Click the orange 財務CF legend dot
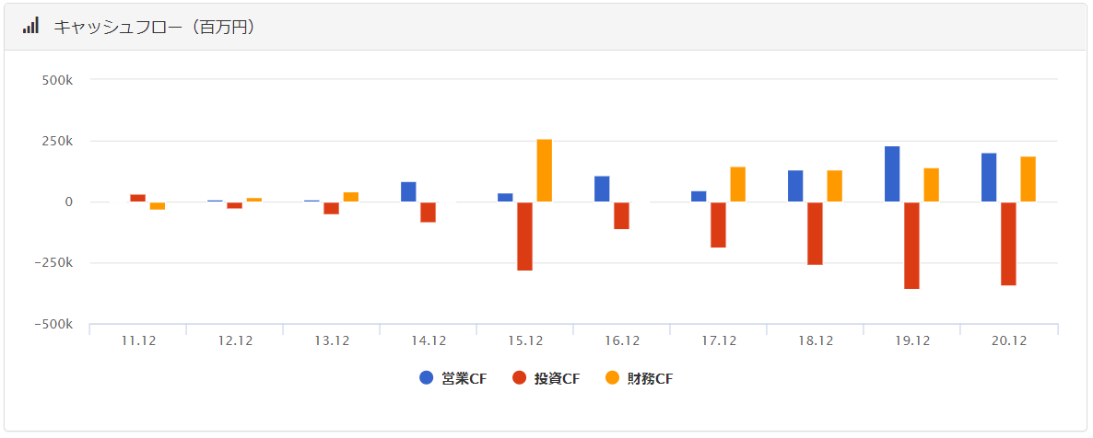The image size is (1093, 438). point(611,378)
